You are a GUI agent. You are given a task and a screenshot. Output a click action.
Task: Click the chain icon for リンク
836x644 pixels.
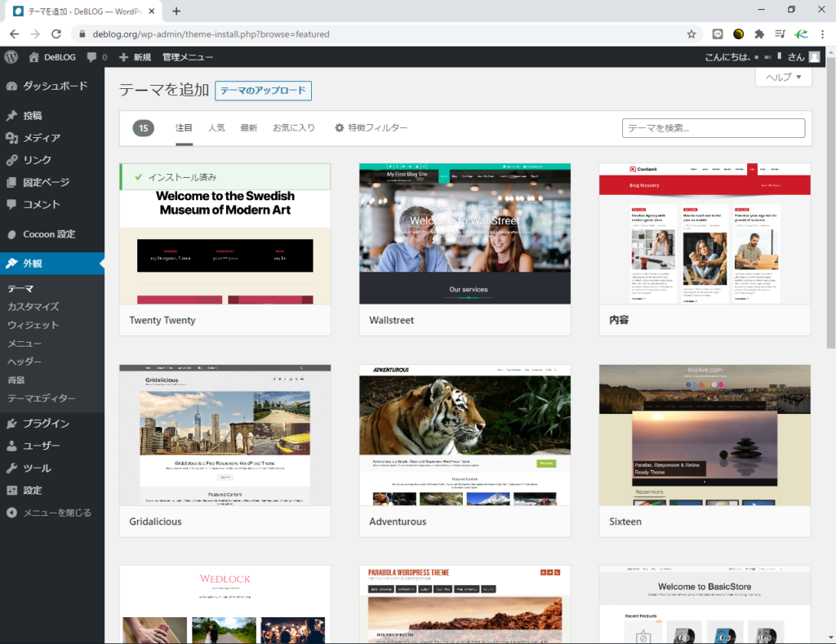coord(11,160)
